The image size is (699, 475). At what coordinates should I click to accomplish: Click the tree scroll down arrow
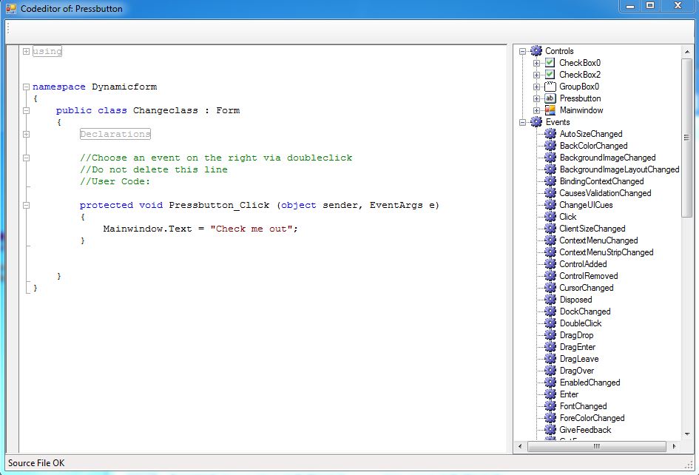coord(686,434)
